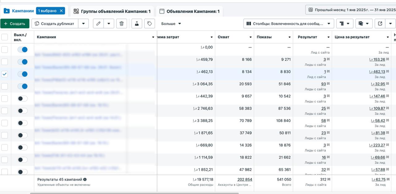Turn on the campaign toggle in the 2 746,63 row
This screenshot has height=194, width=396.
tap(23, 111)
